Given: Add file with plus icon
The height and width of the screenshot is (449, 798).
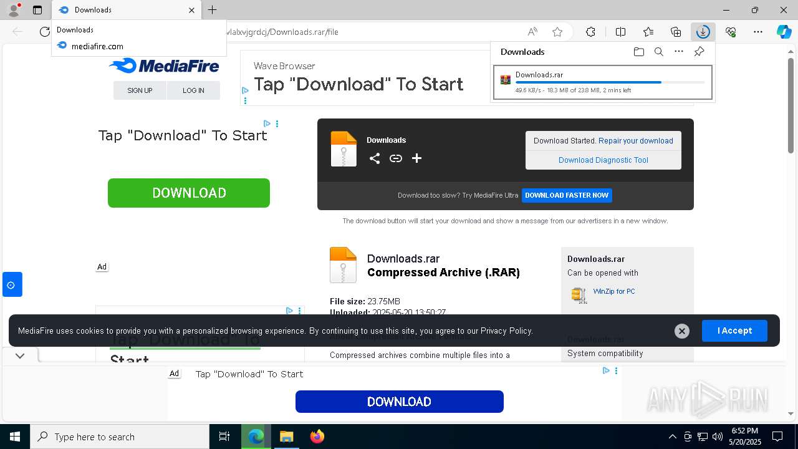Looking at the screenshot, I should coord(416,158).
